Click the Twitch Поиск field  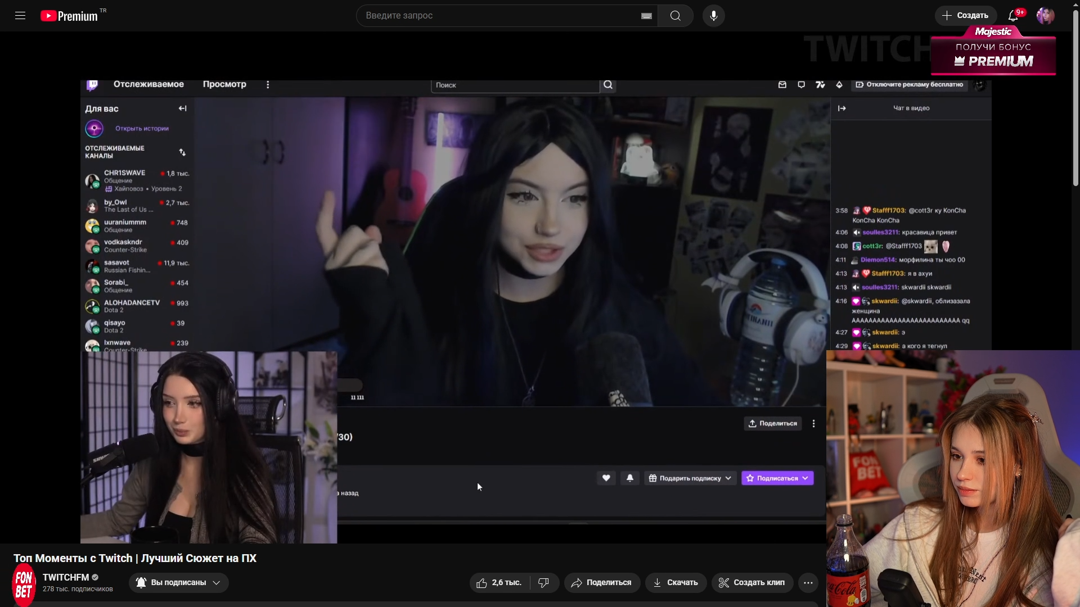515,85
